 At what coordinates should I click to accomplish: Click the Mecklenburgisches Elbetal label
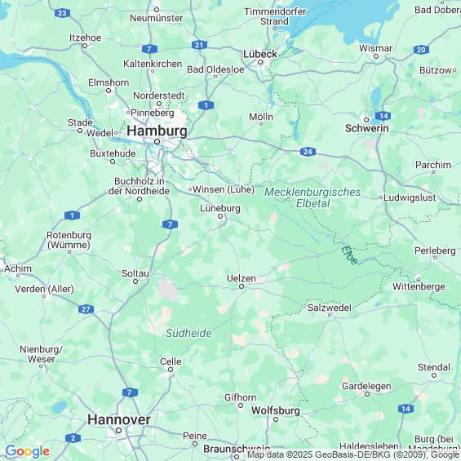coord(313,197)
